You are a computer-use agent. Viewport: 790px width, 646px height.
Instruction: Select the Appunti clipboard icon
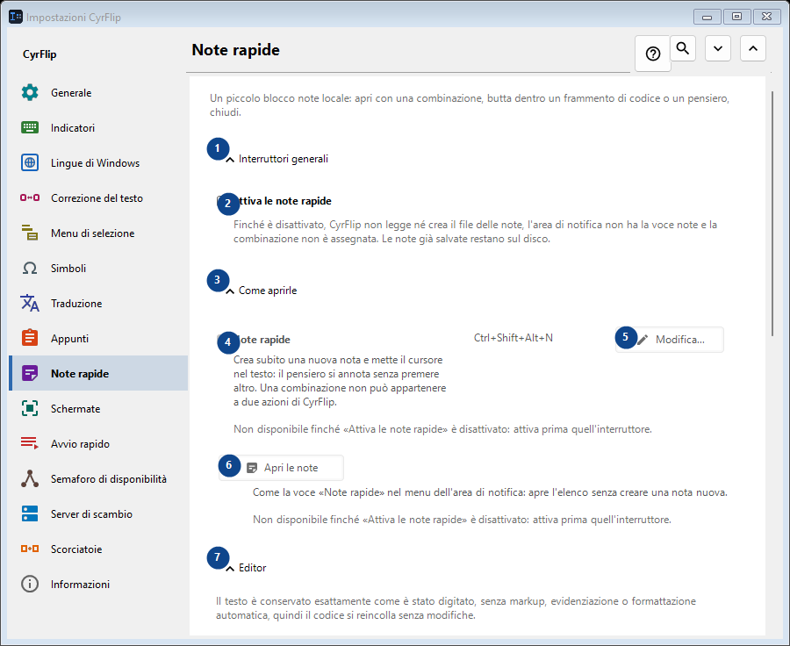(30, 338)
